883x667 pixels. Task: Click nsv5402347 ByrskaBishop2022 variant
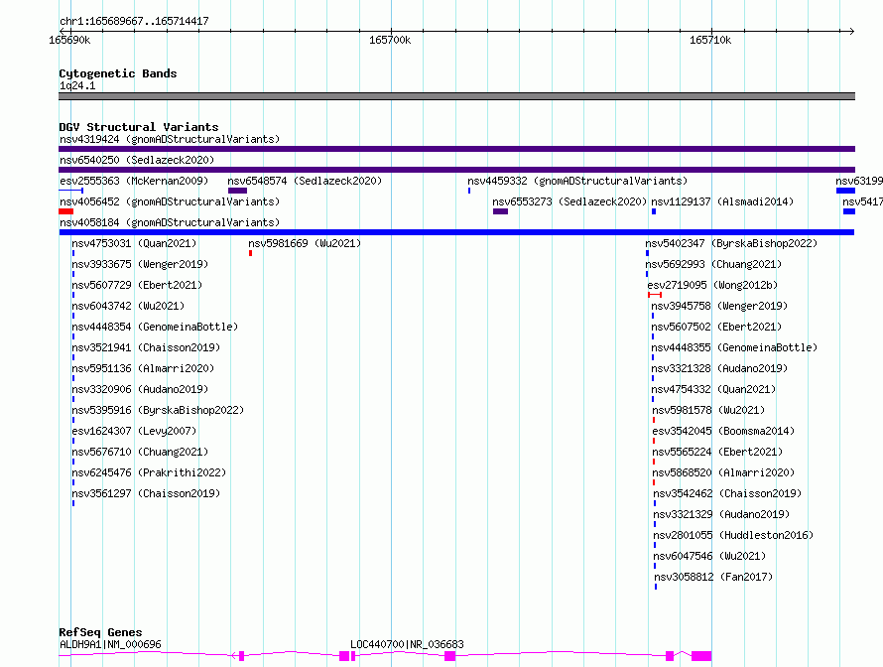click(731, 243)
